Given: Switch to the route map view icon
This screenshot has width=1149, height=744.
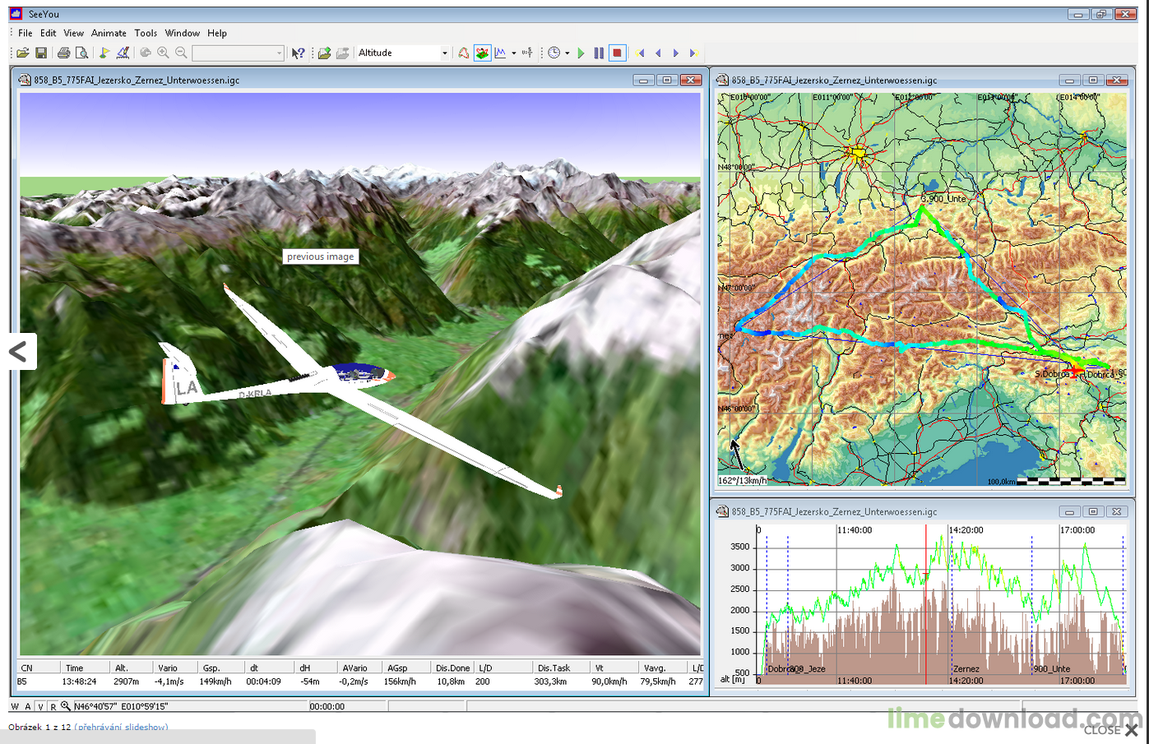Looking at the screenshot, I should [x=464, y=53].
